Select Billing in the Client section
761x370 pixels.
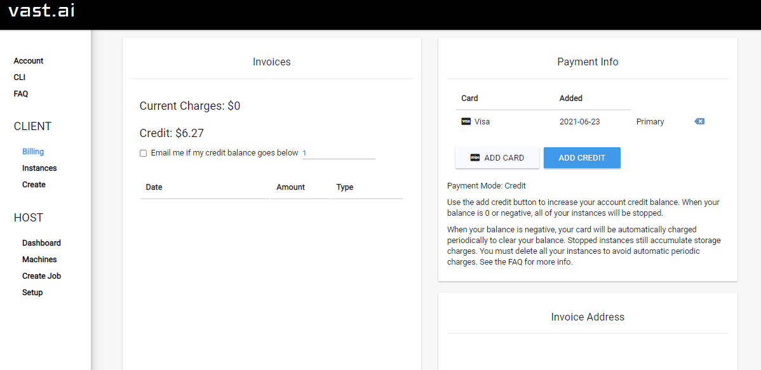(33, 152)
